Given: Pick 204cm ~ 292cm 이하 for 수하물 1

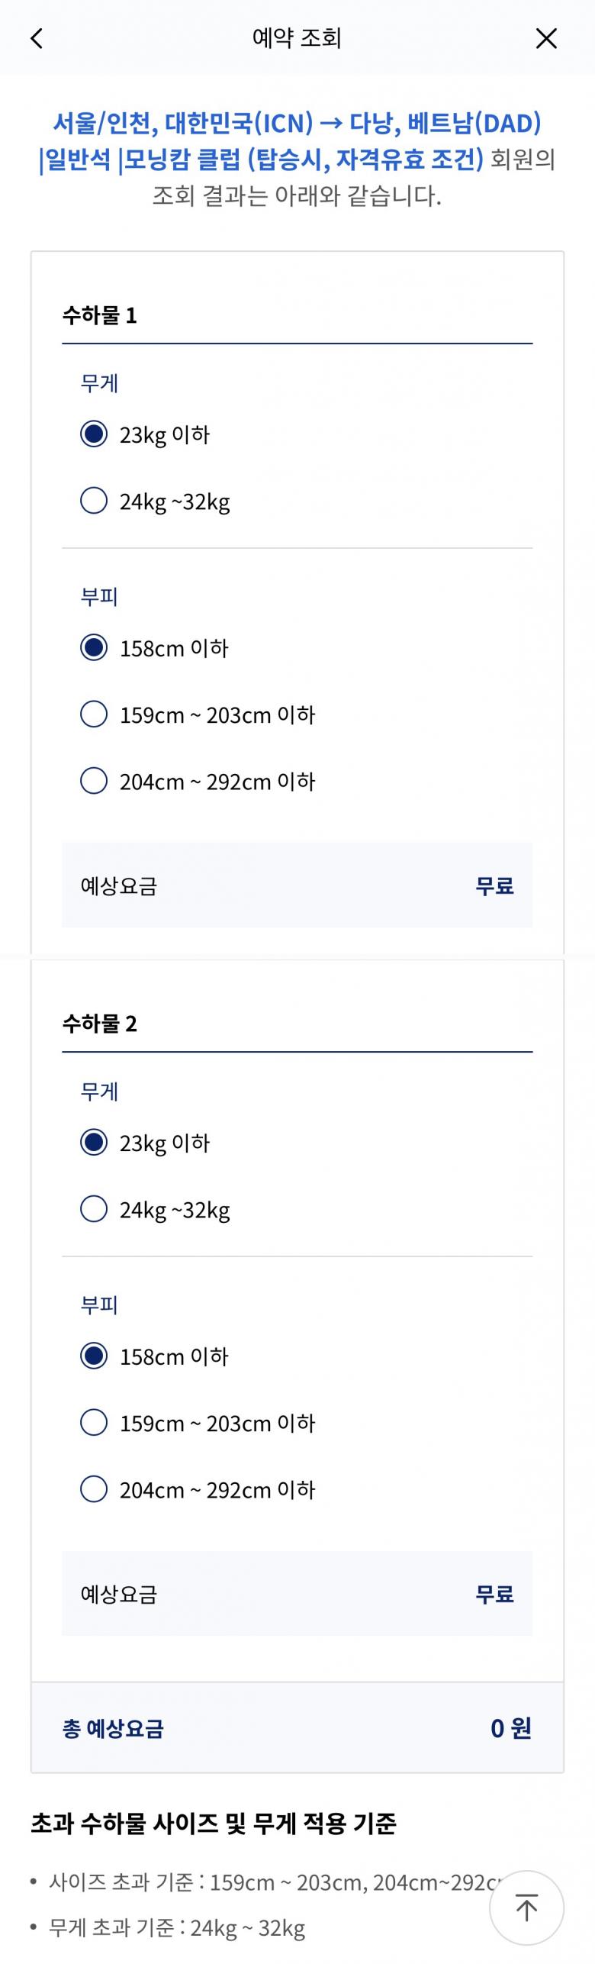Looking at the screenshot, I should pyautogui.click(x=94, y=781).
